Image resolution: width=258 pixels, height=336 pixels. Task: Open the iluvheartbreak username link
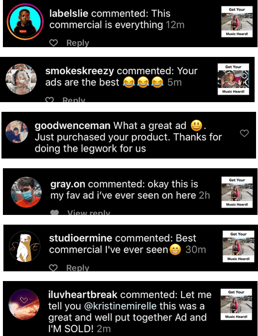83,295
